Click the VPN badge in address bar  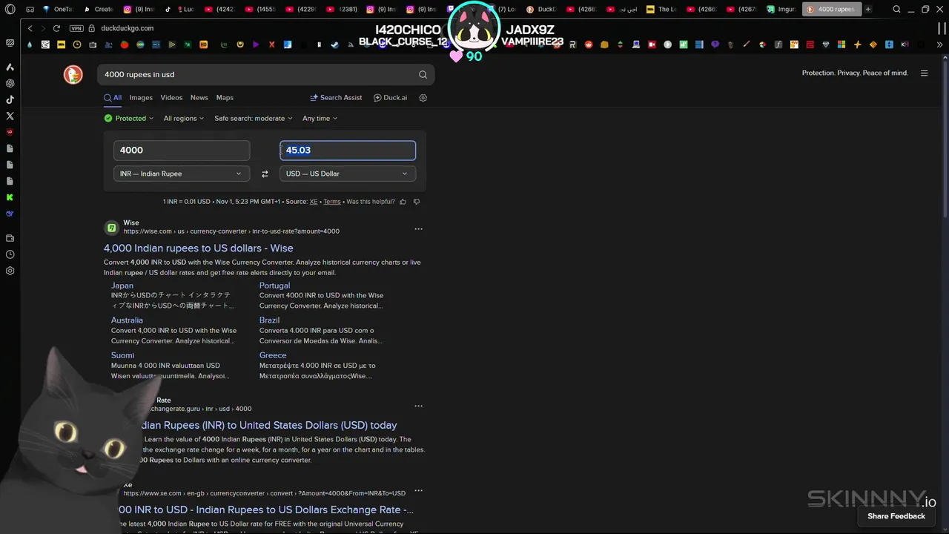pyautogui.click(x=76, y=28)
